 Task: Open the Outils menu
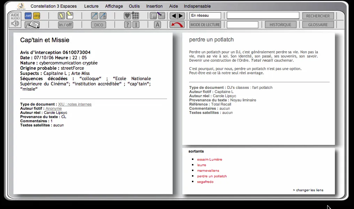click(134, 6)
